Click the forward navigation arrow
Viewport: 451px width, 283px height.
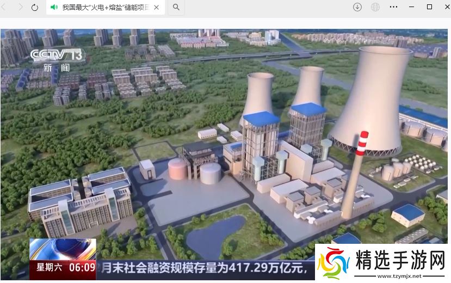pos(20,7)
